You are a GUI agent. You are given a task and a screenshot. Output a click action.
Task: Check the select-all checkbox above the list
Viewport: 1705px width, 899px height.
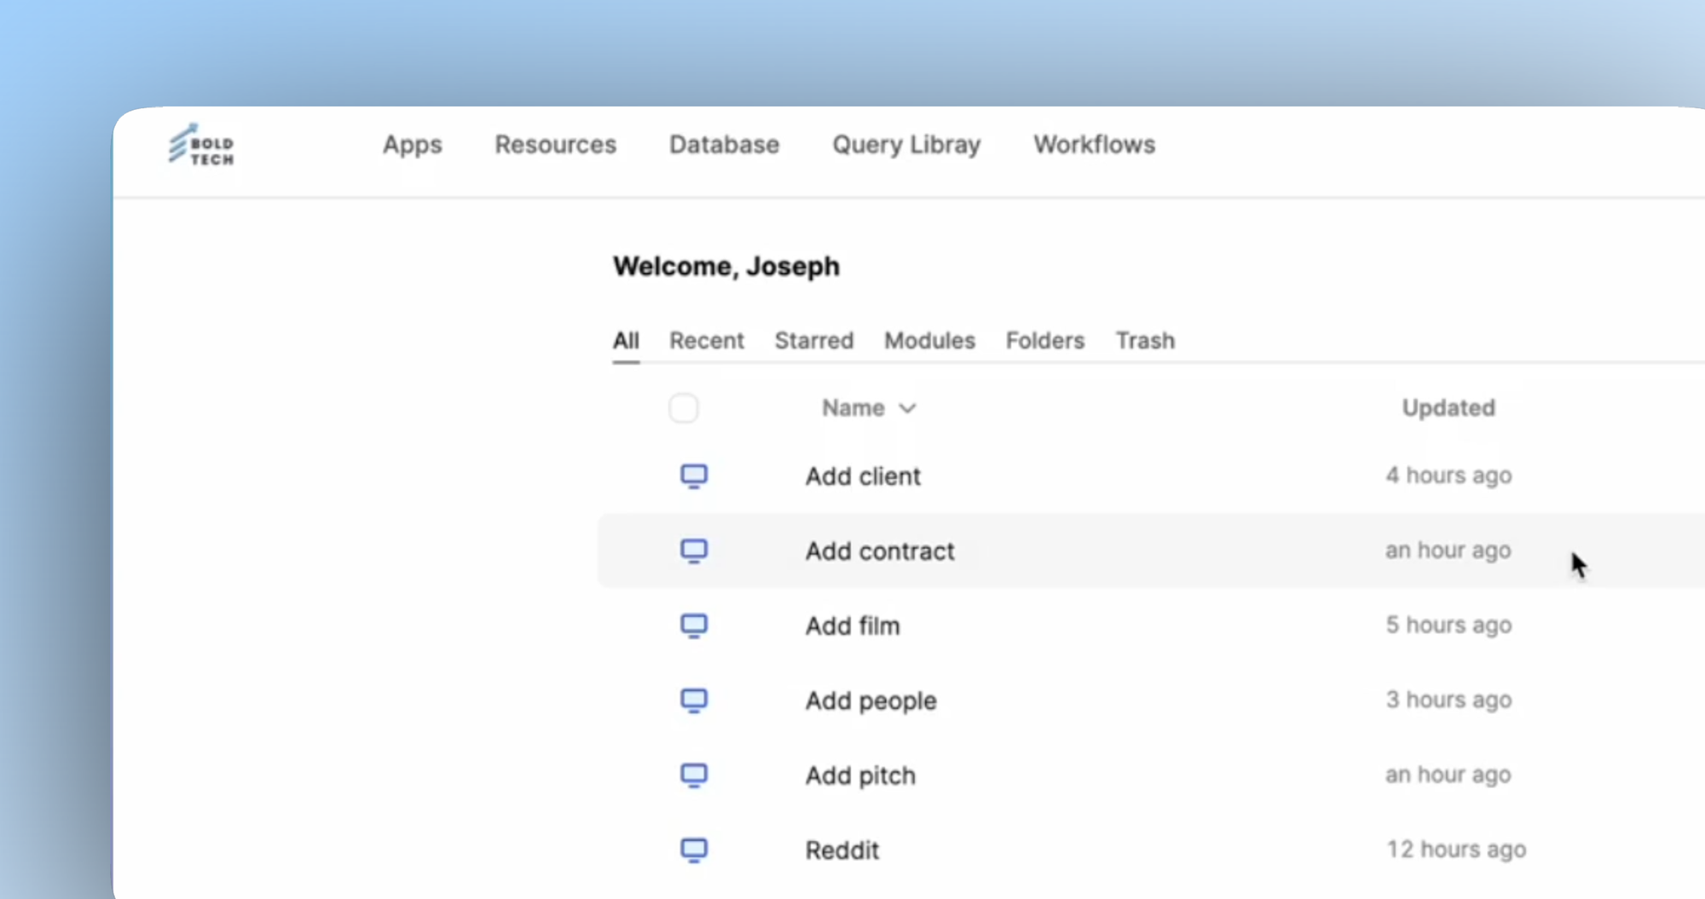(x=684, y=408)
